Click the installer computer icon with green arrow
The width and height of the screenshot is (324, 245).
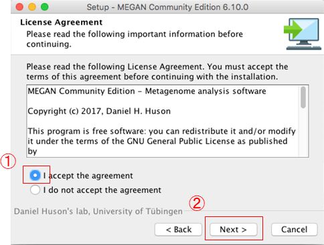(303, 34)
